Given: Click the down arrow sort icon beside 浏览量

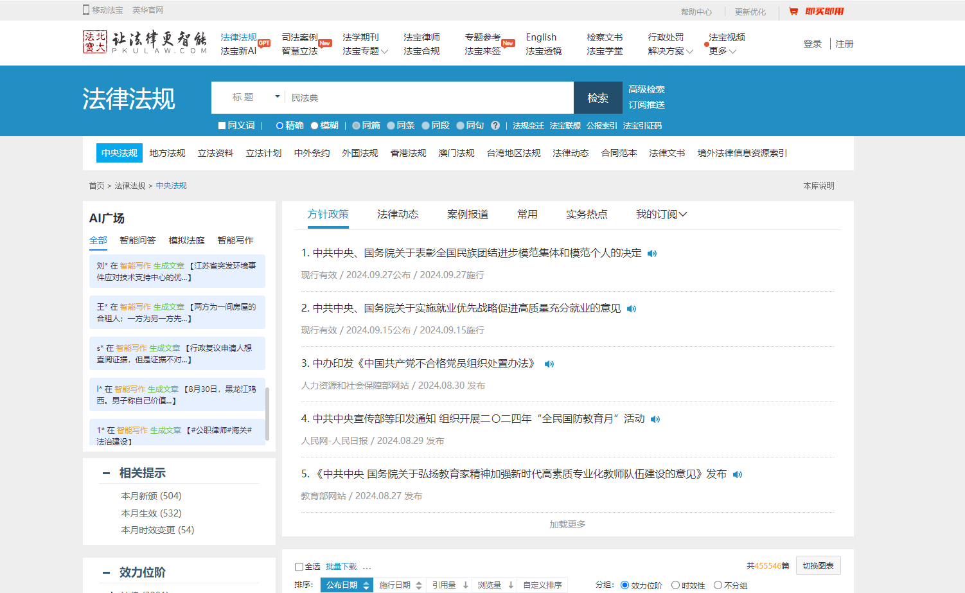Looking at the screenshot, I should 511,585.
